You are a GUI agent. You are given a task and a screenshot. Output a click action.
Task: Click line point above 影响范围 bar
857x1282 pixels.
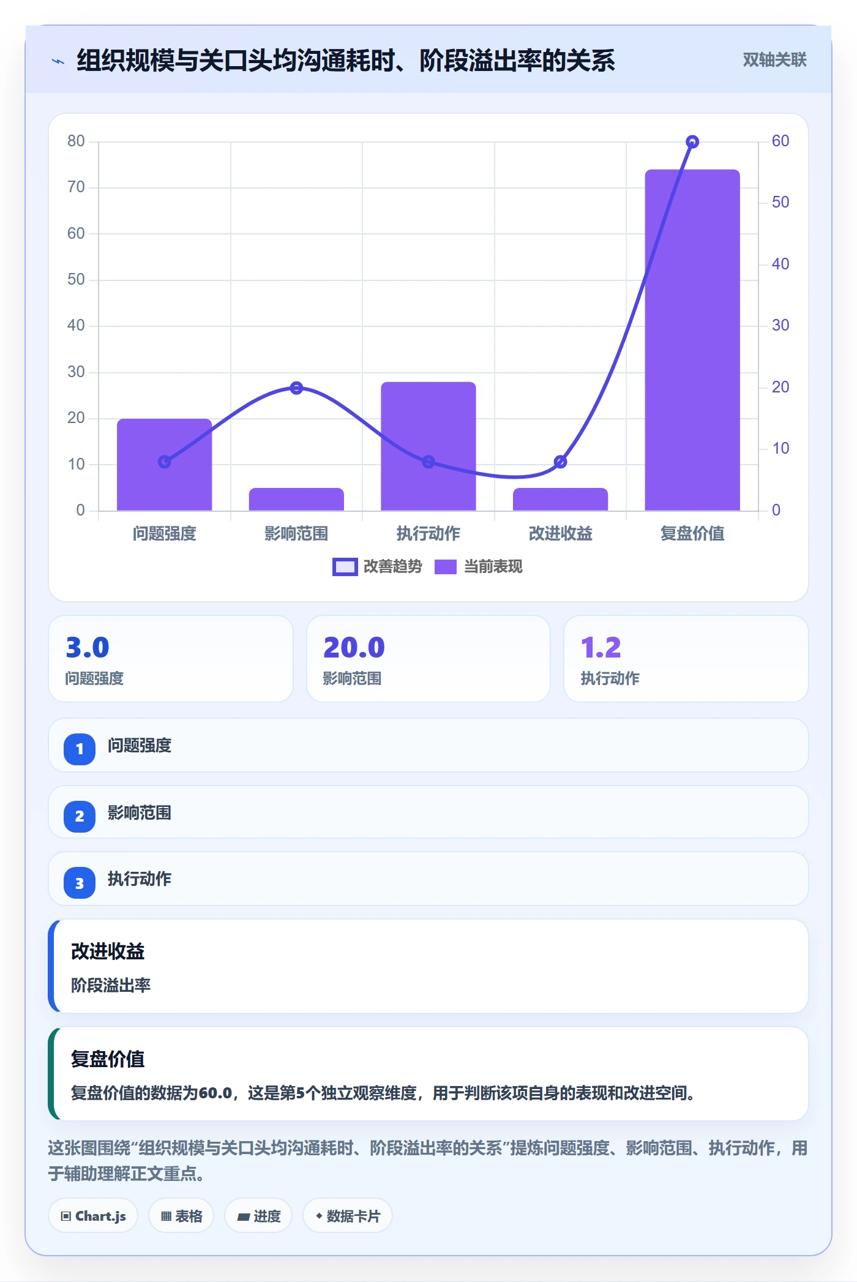[x=296, y=388]
